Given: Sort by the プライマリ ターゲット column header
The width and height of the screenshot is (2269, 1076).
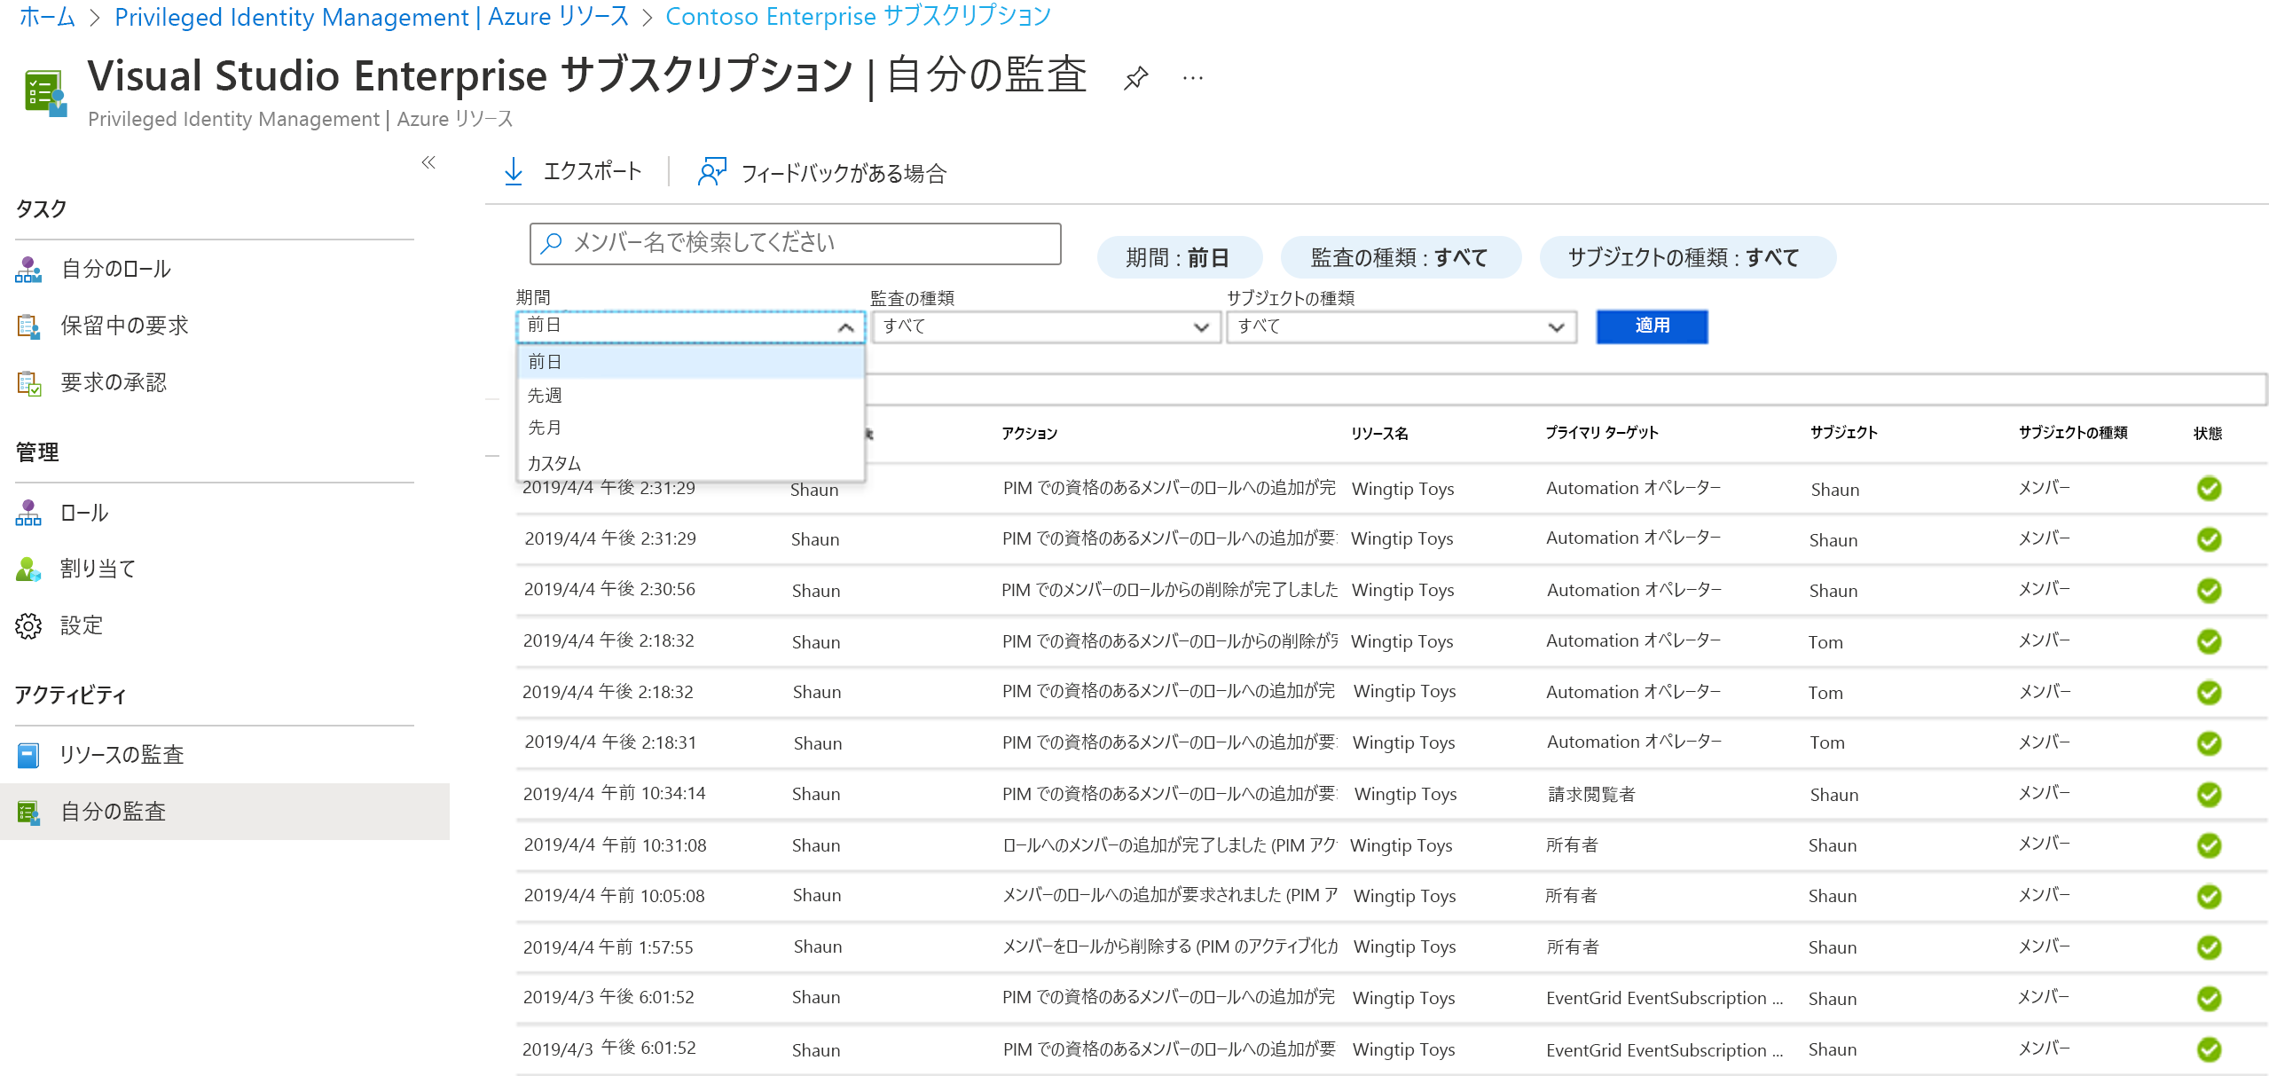Looking at the screenshot, I should coord(1602,432).
